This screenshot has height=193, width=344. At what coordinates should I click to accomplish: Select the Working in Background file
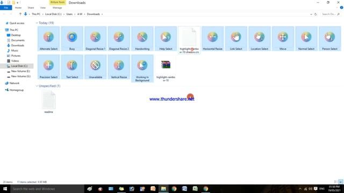coord(142,69)
